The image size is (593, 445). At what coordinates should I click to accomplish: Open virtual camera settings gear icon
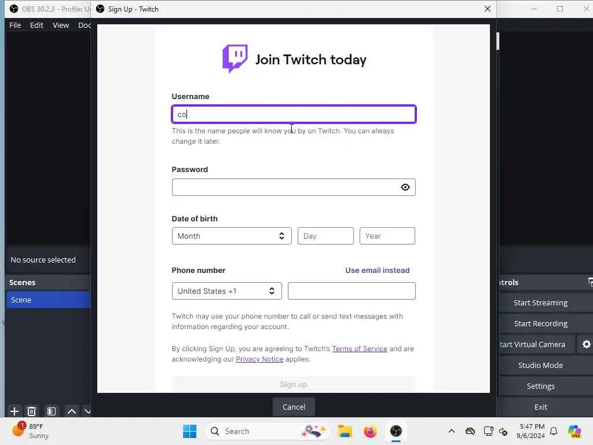click(586, 344)
